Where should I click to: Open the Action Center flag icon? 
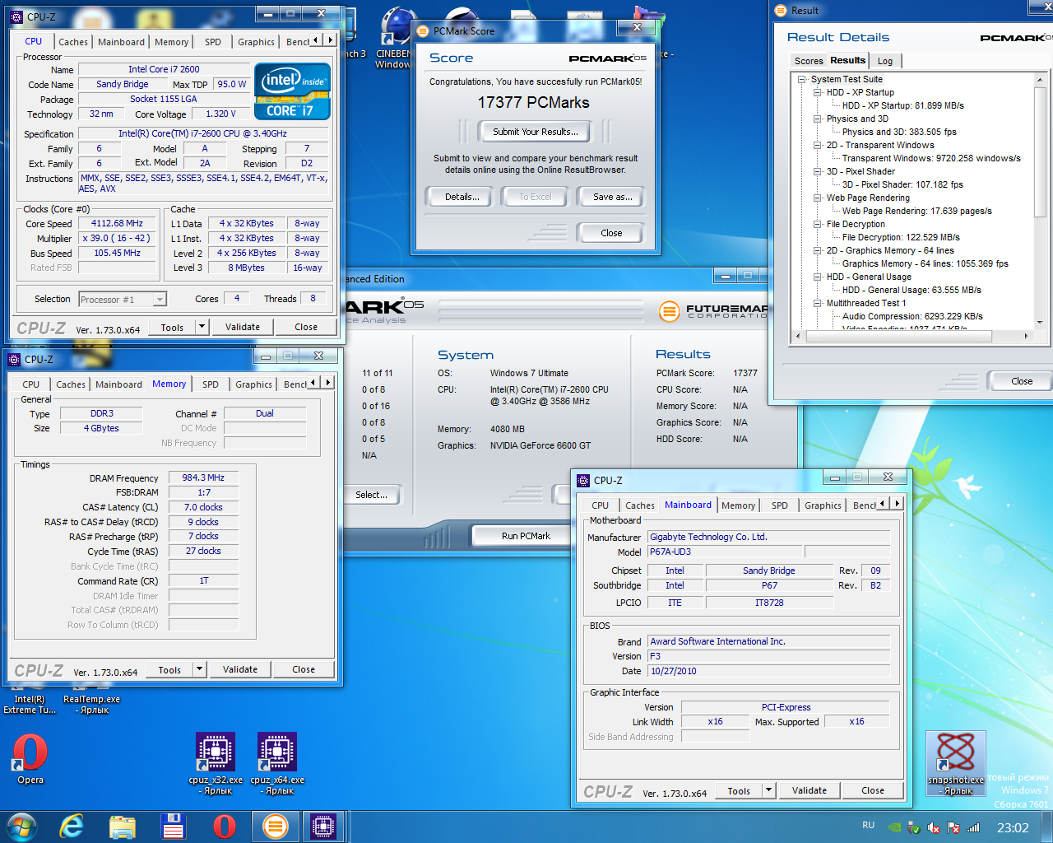point(953,827)
